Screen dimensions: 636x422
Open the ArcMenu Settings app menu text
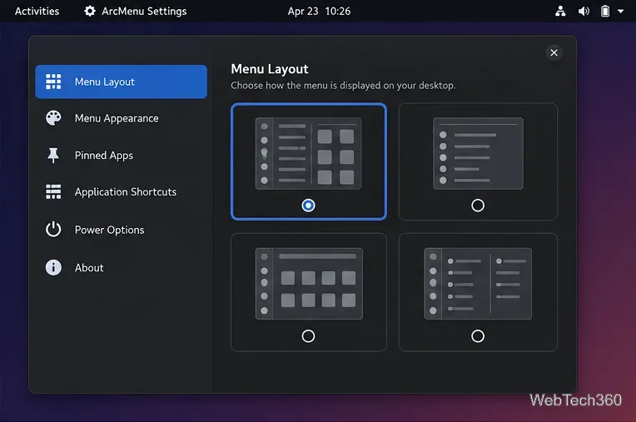pos(144,11)
